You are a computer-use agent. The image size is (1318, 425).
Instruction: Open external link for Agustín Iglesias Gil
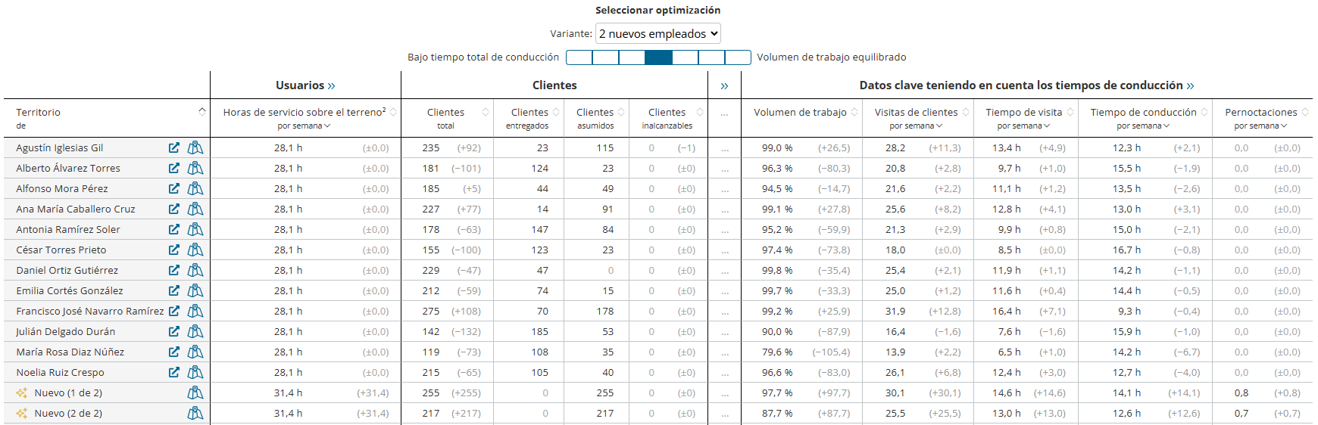pyautogui.click(x=174, y=147)
